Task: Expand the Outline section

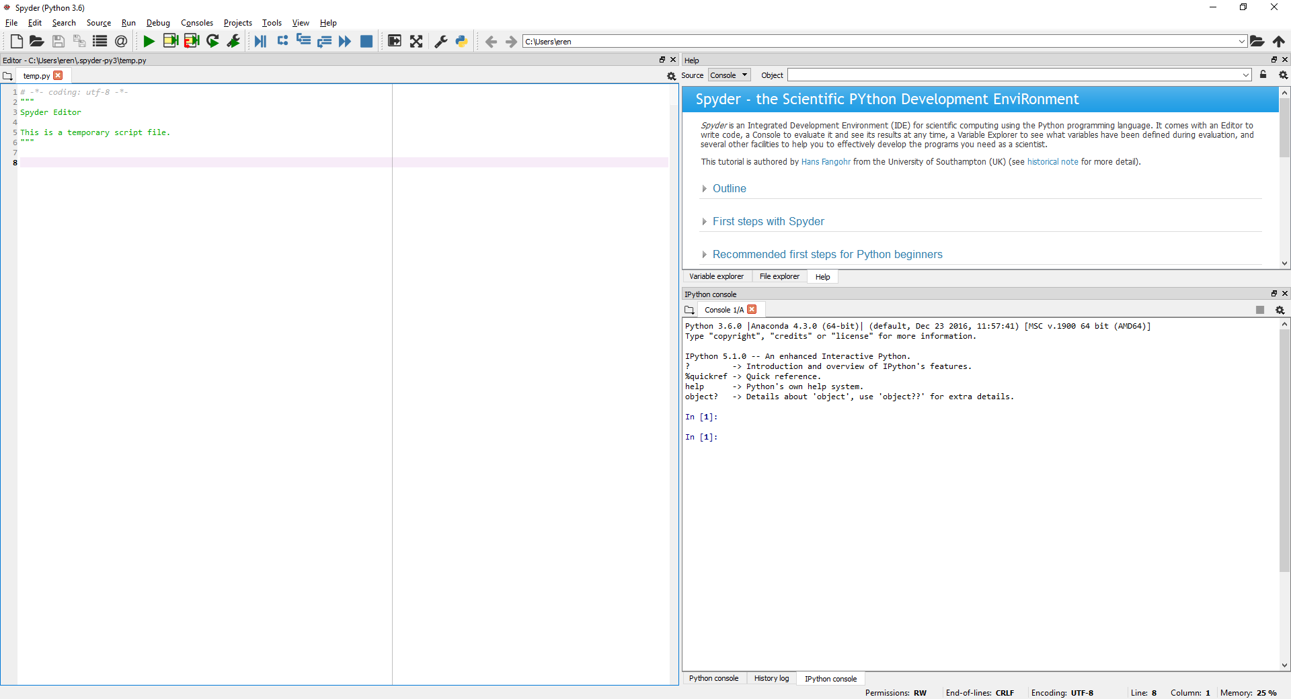Action: pyautogui.click(x=729, y=188)
